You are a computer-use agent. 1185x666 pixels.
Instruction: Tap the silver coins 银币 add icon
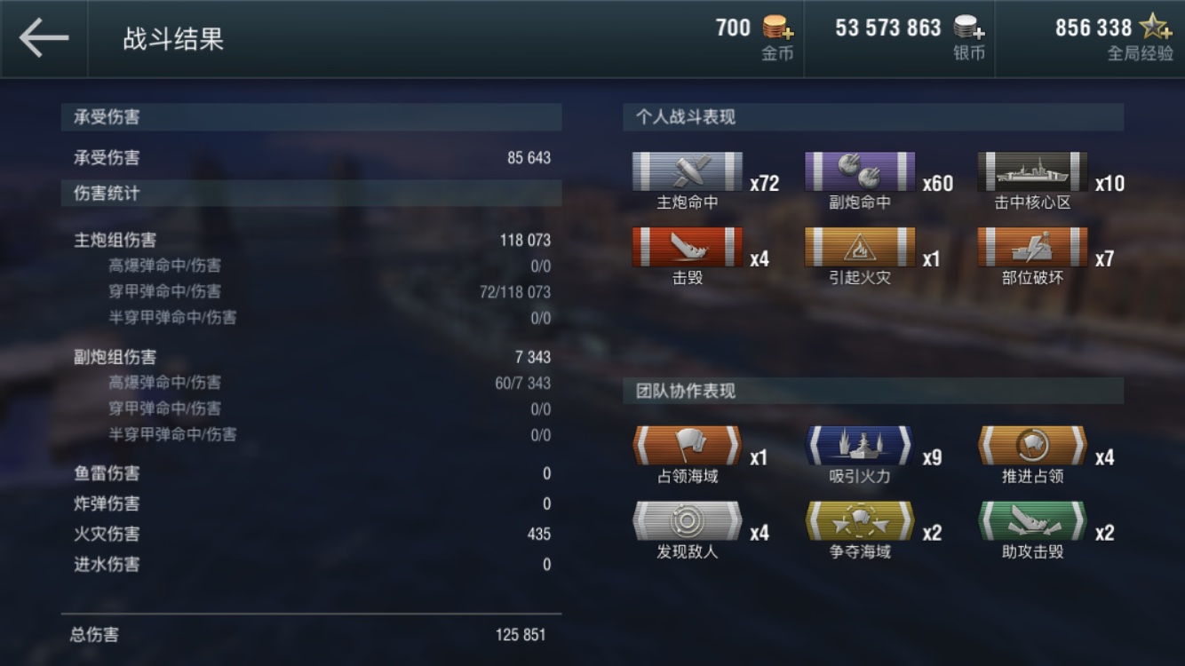point(969,28)
